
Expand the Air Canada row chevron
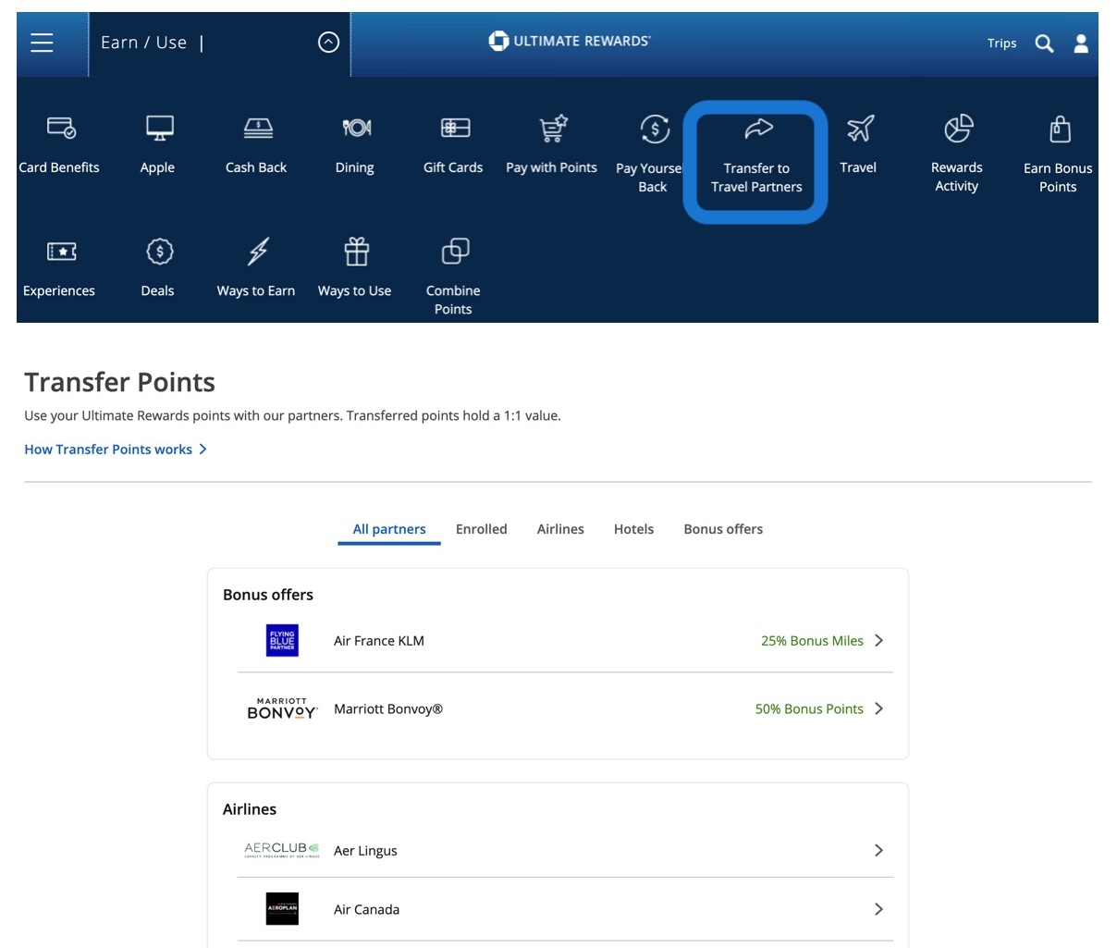pos(878,909)
